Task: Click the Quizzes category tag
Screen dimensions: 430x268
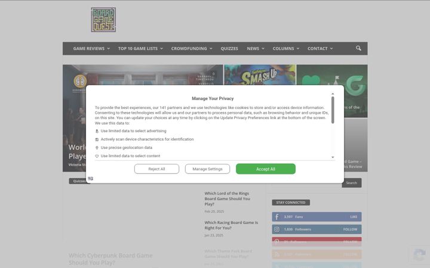Action: (x=79, y=181)
